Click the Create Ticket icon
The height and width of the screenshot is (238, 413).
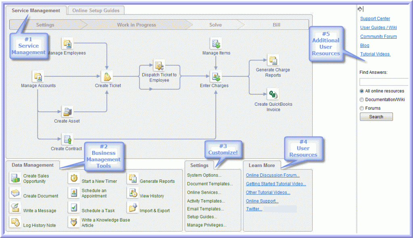107,76
